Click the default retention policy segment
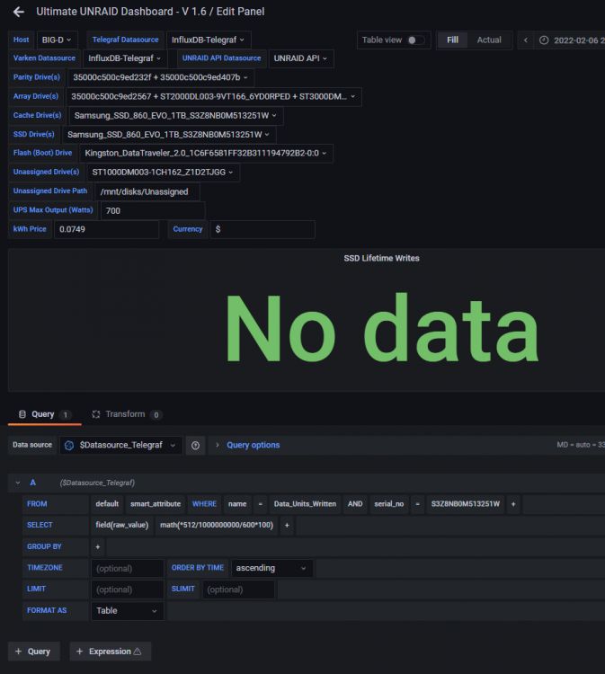The image size is (605, 674). coord(107,504)
